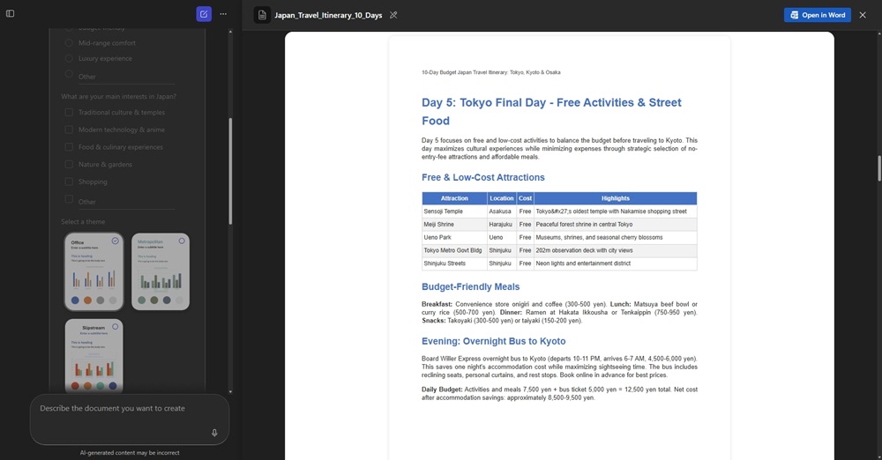Tick the Nature & gardens checkbox
This screenshot has height=460, width=882.
click(69, 165)
